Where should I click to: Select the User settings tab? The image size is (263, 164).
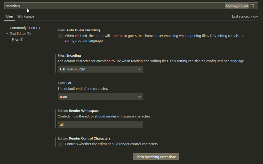coord(10,16)
